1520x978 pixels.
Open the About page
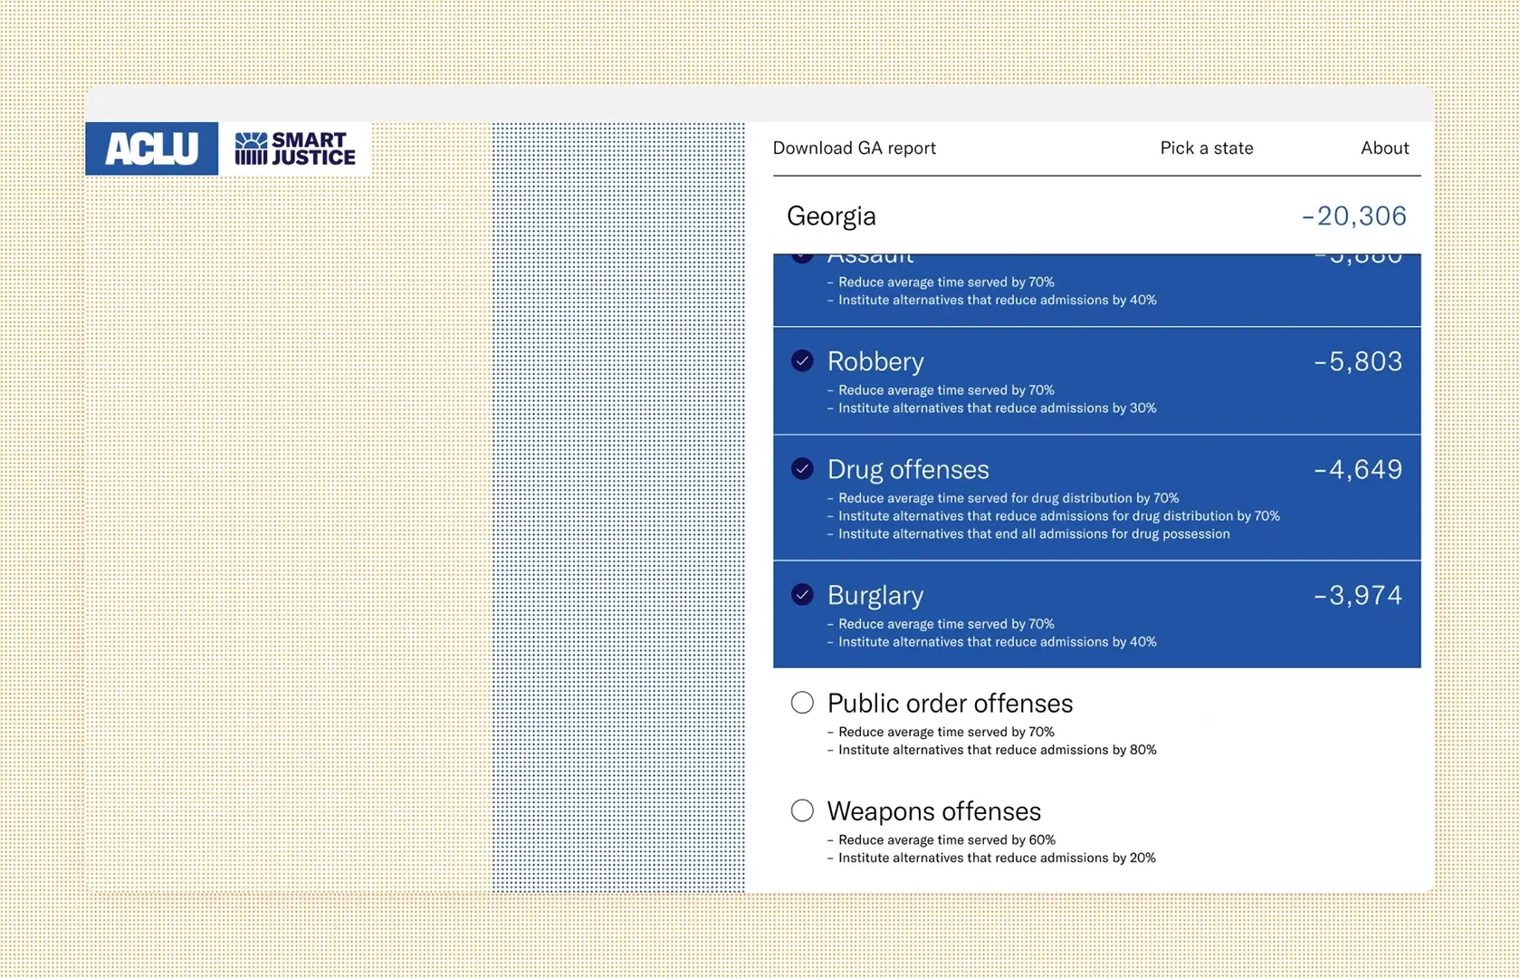1383,148
